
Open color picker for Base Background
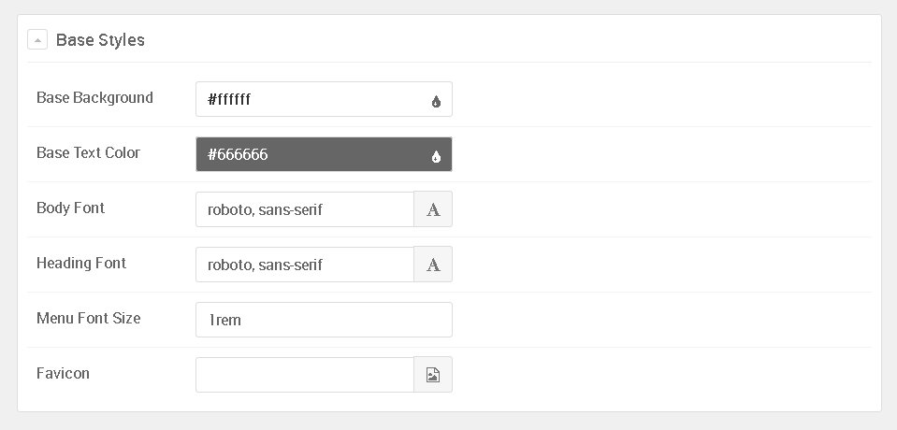tap(436, 101)
